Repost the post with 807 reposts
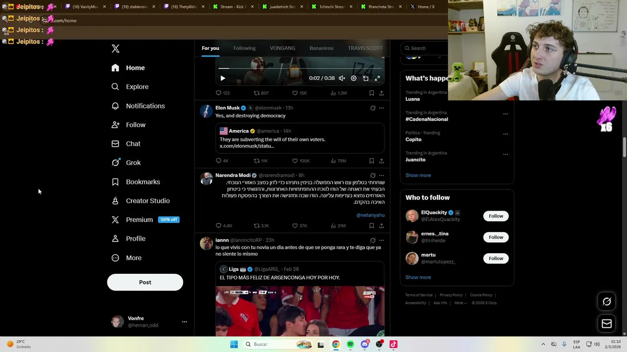Screen dimensions: 627x352 [261, 93]
